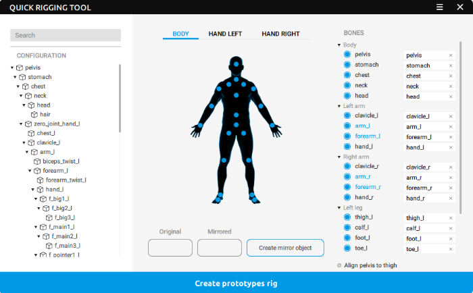Screen dimensions: 473x293
Task: Collapse the Left leg bones group
Action: pyautogui.click(x=339, y=208)
